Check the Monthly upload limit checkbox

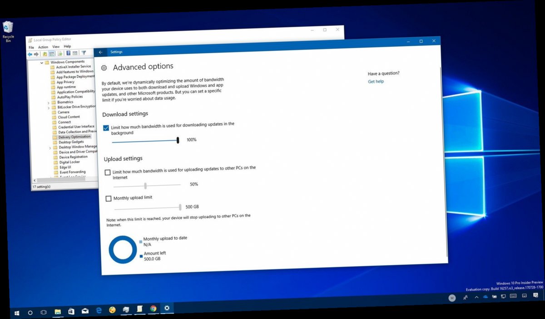coord(108,198)
